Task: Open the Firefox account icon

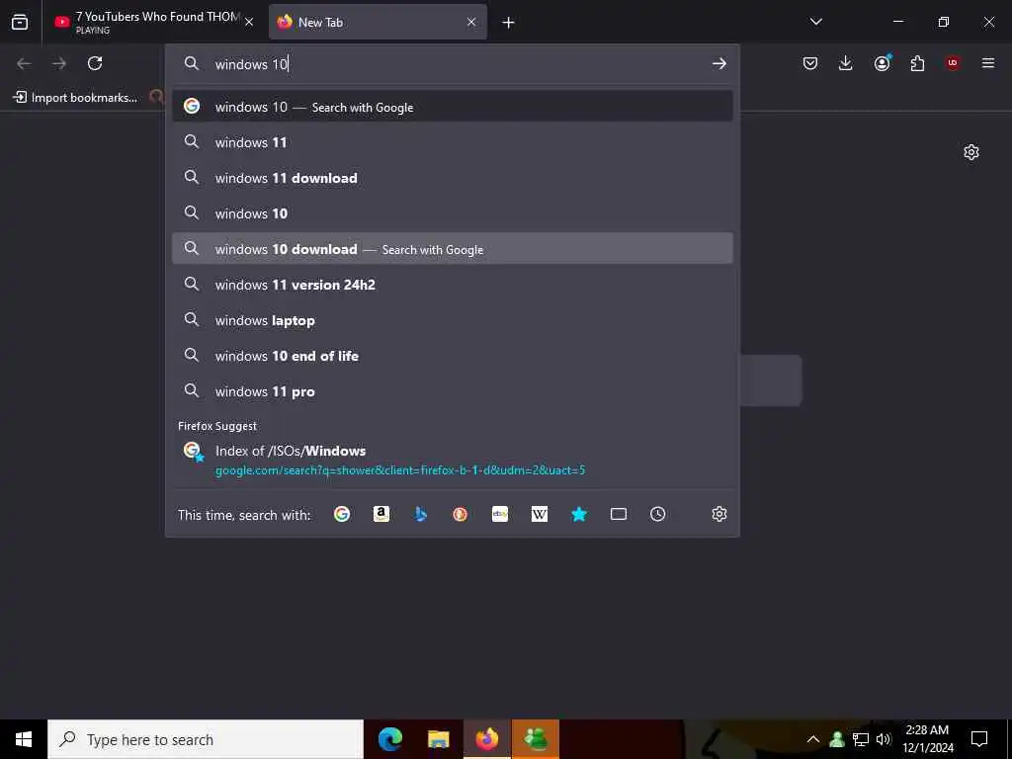Action: point(883,63)
